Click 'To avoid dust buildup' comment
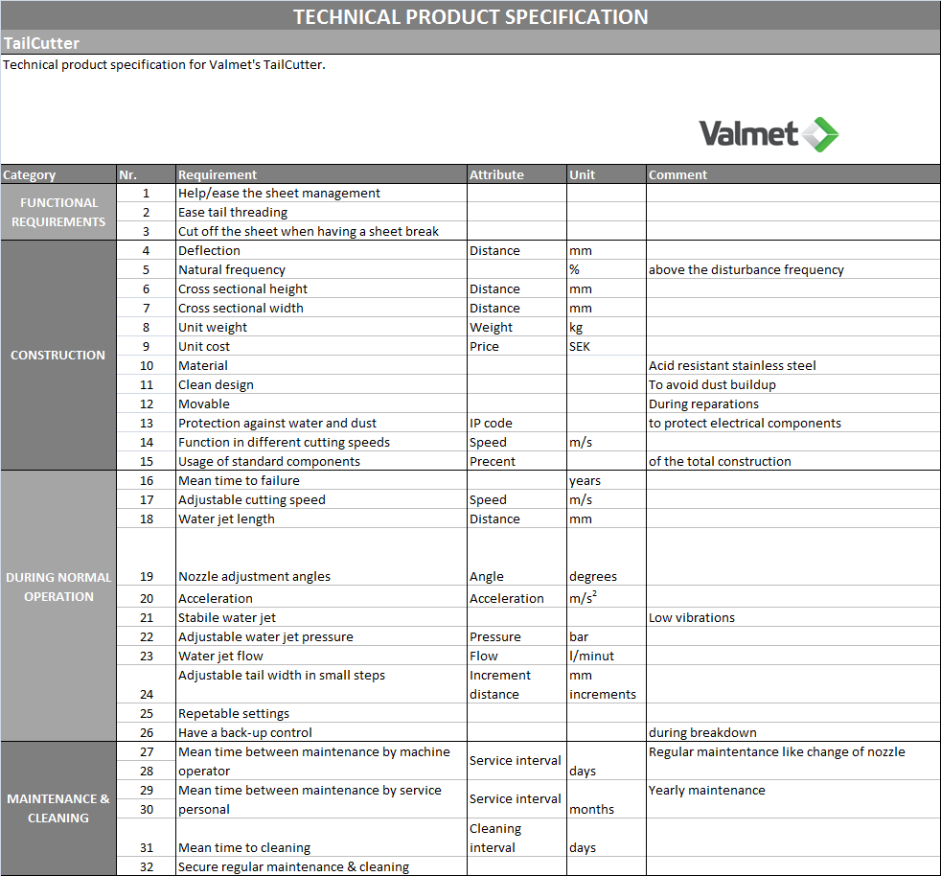Image resolution: width=941 pixels, height=876 pixels. pos(793,385)
